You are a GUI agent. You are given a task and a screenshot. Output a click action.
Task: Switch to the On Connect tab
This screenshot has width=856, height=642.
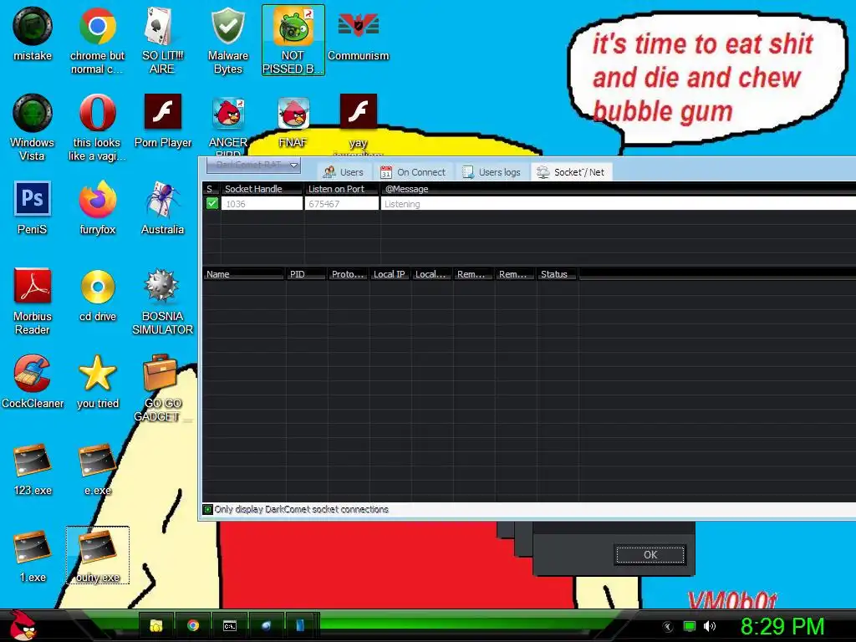click(x=413, y=172)
